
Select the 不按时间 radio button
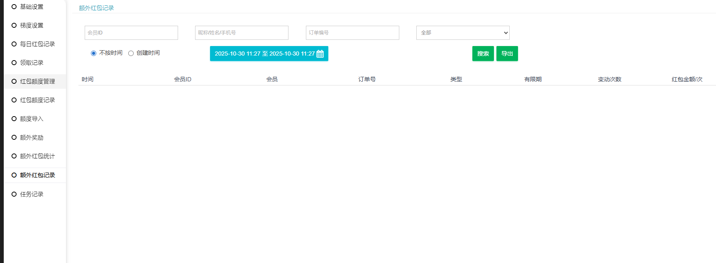click(93, 53)
